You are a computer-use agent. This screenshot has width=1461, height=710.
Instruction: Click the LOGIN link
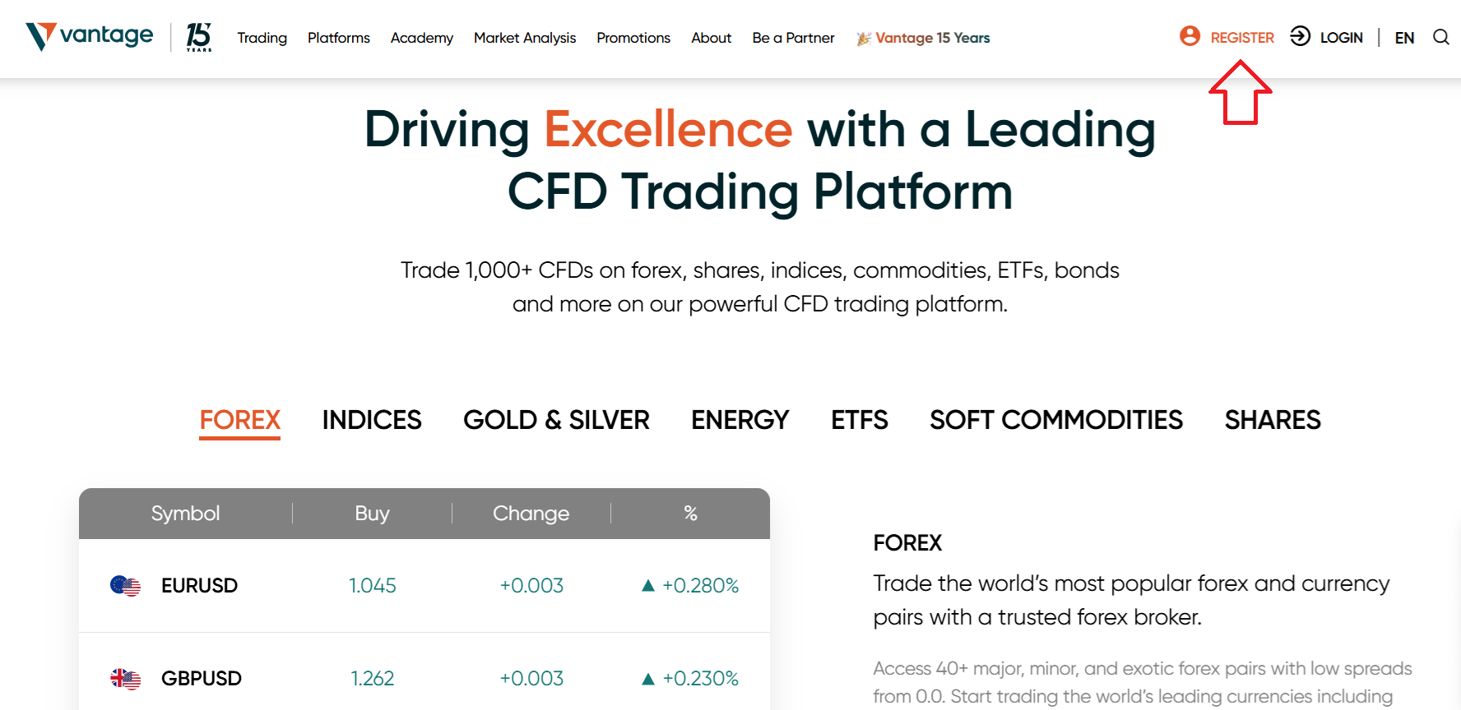pos(1342,37)
